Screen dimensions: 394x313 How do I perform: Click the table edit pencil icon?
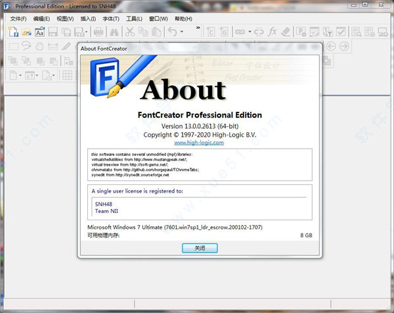pyautogui.click(x=315, y=32)
